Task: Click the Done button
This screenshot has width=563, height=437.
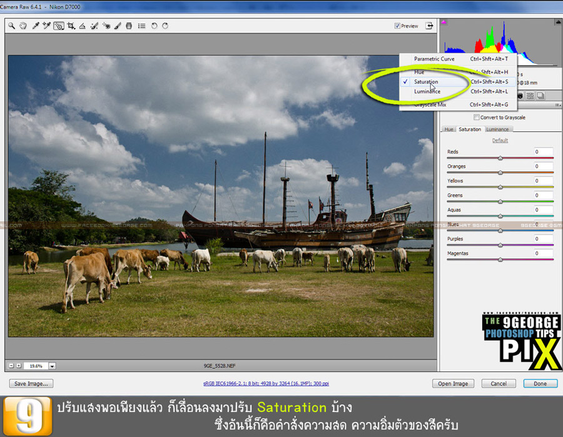Action: point(540,383)
